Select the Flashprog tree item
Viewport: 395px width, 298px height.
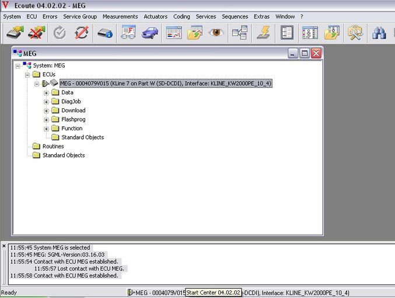(74, 119)
